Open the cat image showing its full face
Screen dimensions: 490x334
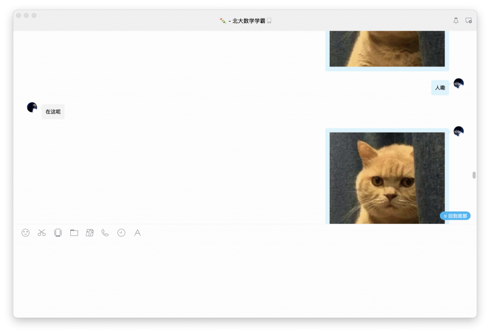point(387,177)
